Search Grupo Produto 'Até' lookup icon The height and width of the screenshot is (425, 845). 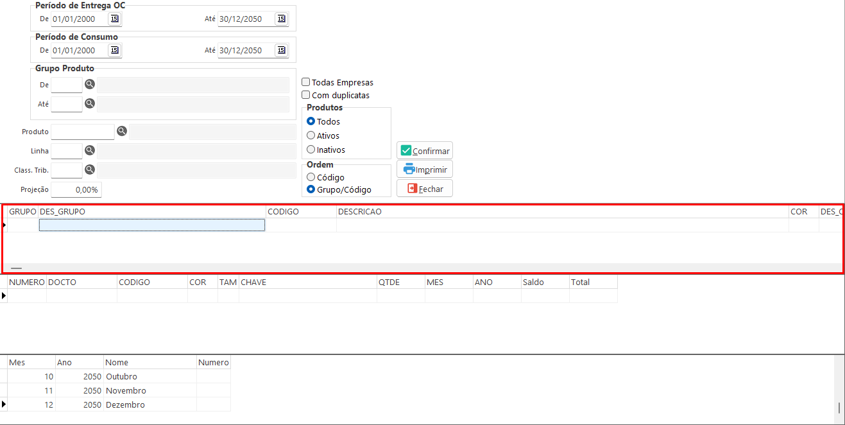coord(90,103)
